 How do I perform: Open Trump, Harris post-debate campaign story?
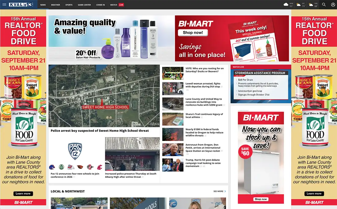pos(203,163)
